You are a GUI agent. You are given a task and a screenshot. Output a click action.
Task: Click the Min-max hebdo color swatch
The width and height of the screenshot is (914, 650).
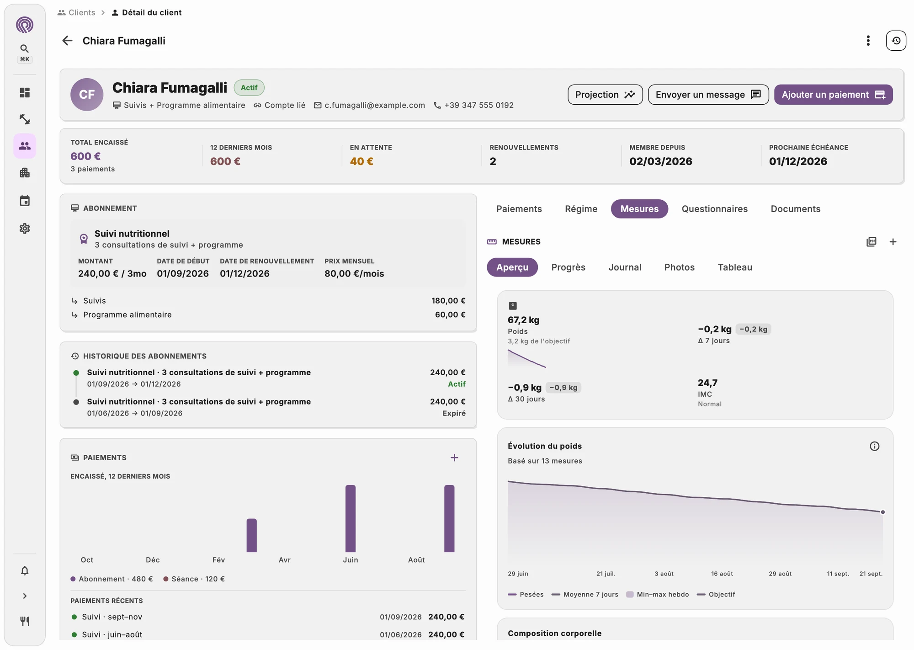click(629, 594)
